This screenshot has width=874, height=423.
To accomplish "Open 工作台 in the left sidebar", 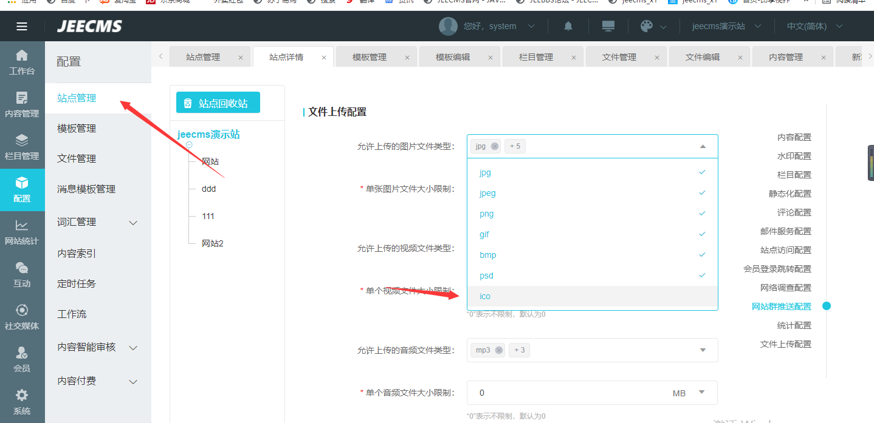I will tap(22, 63).
